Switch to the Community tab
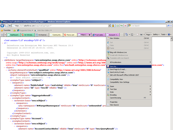Screen dimensions: 173x130 [x=56, y=35]
